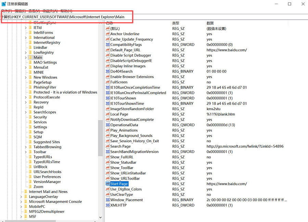Viewport: 308px width, 222px height.
Task: Click the DWORD icon beside XMLHTTP
Action: [107, 205]
